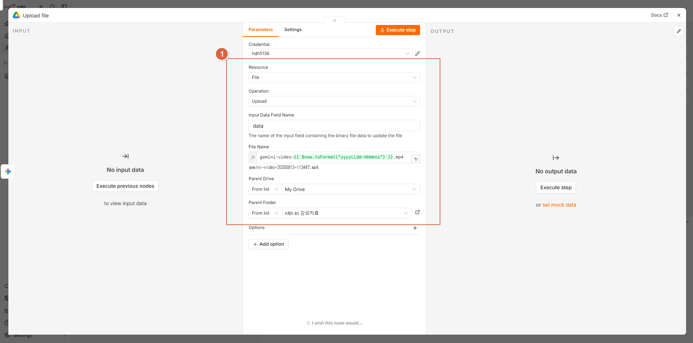Image resolution: width=693 pixels, height=343 pixels.
Task: Switch to the Parameters tab
Action: tap(261, 30)
